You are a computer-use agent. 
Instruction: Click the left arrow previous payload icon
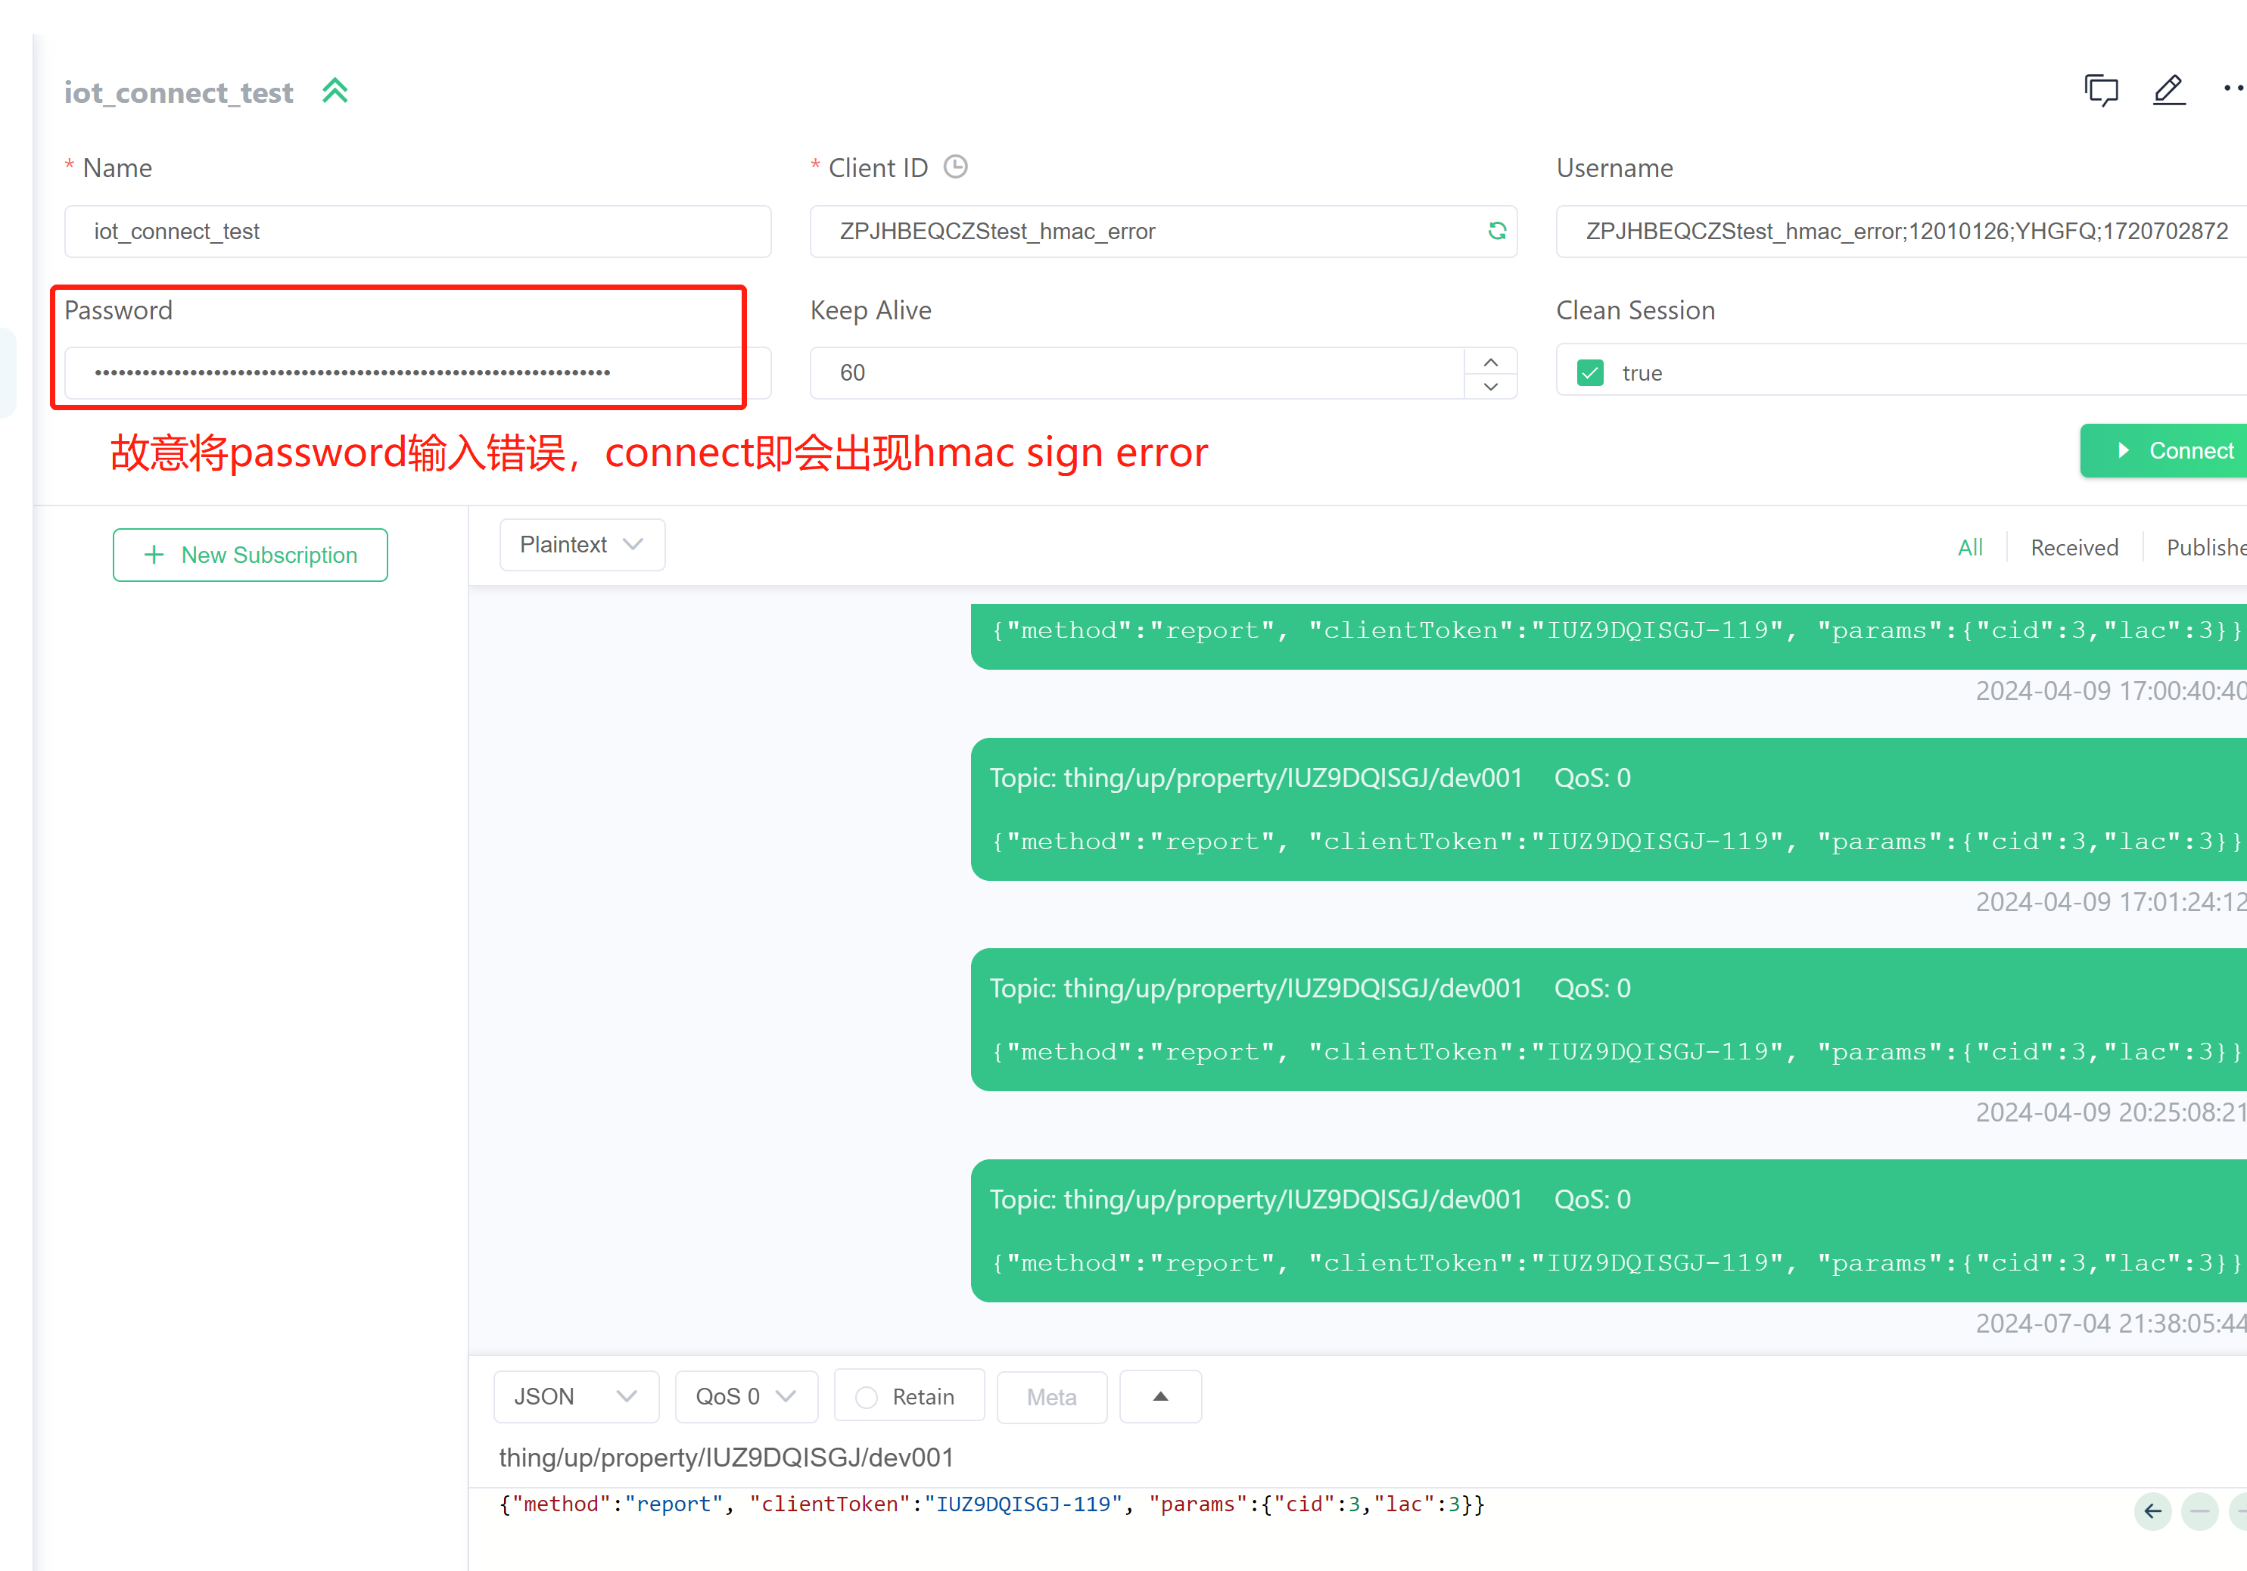[2152, 1511]
